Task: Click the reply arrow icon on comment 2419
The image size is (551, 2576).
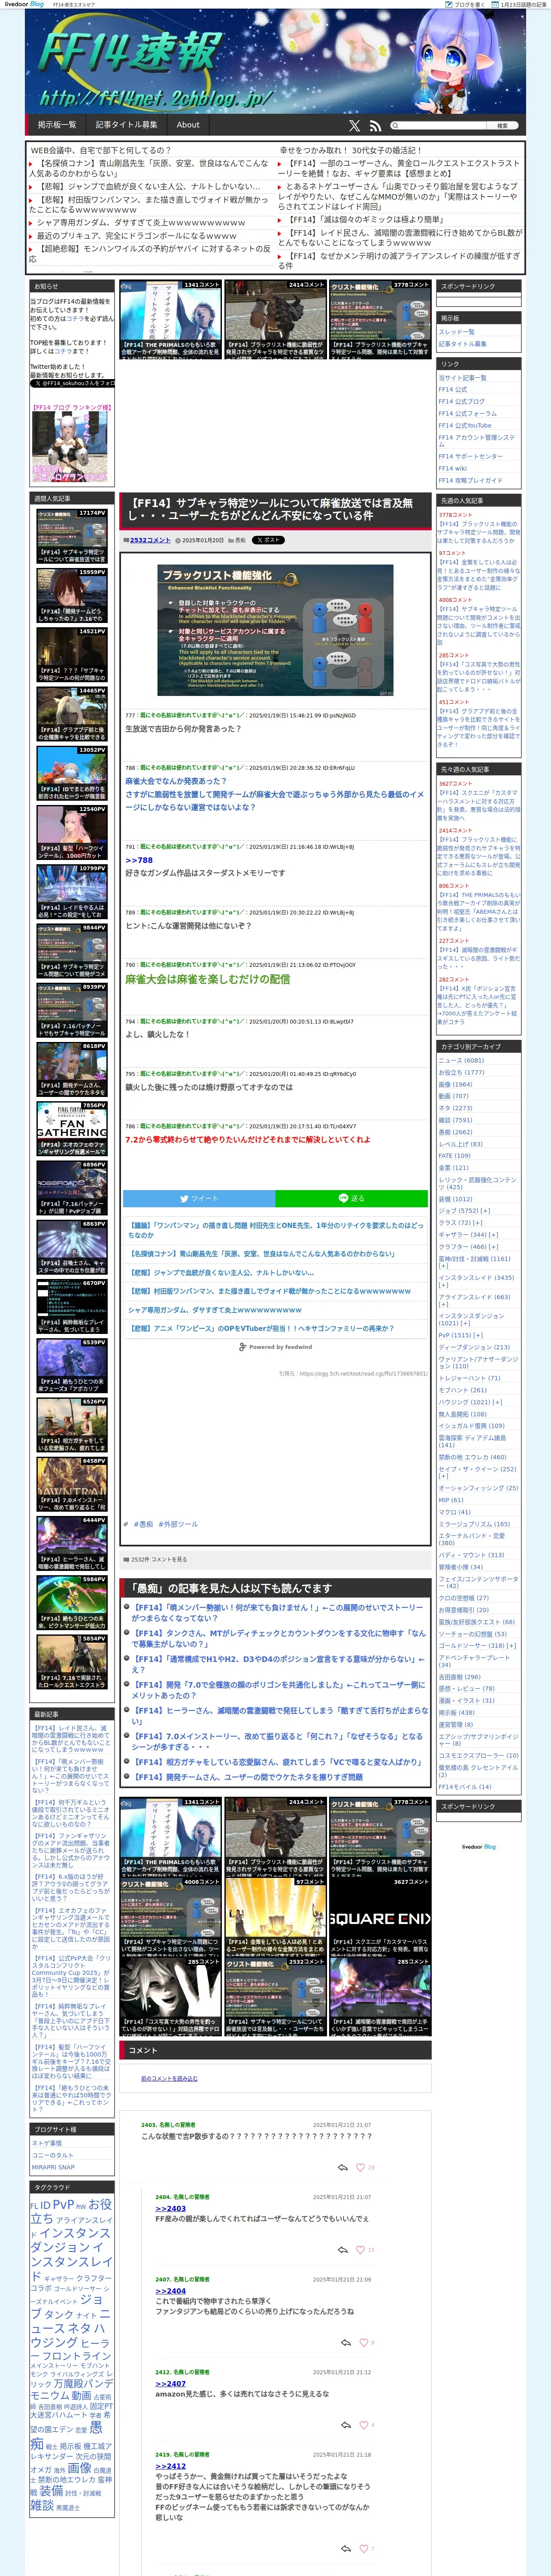Action: pyautogui.click(x=346, y=2548)
